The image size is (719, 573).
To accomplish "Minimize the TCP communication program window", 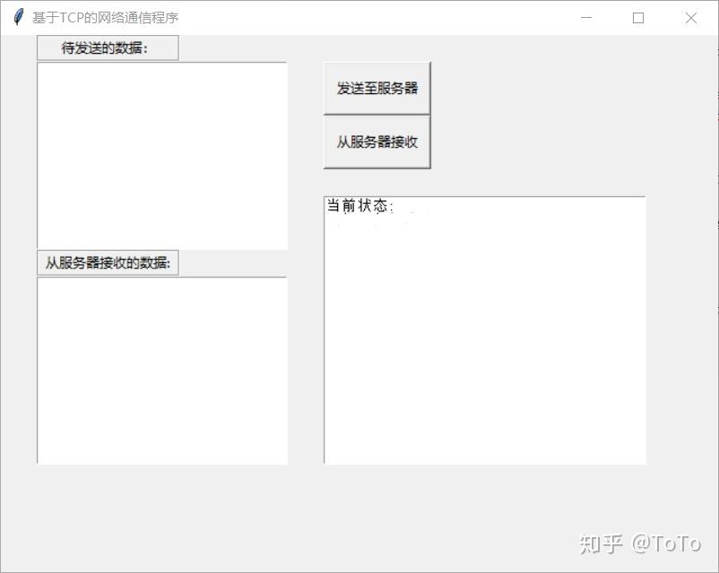I will pyautogui.click(x=586, y=17).
